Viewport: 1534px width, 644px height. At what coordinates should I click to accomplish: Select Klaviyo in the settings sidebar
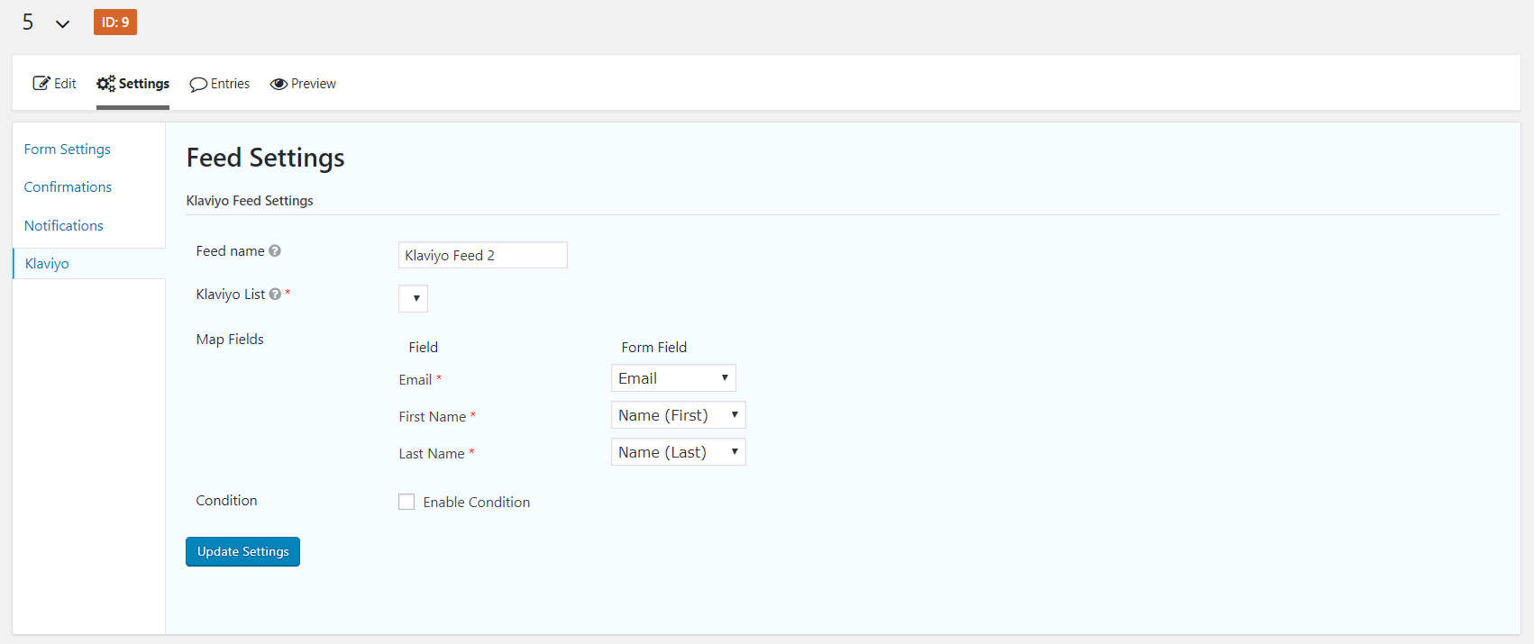pyautogui.click(x=47, y=264)
